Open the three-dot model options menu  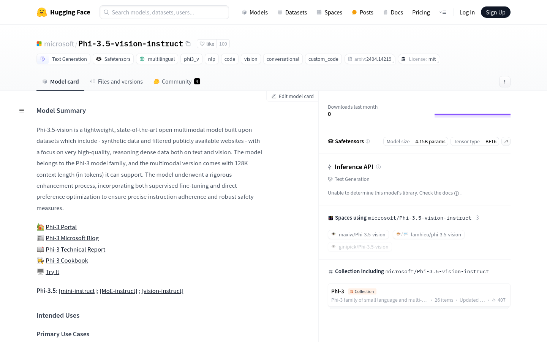(504, 82)
